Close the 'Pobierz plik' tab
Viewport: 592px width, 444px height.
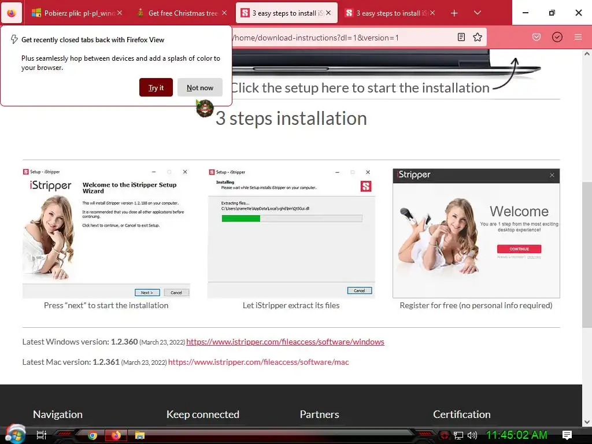point(120,13)
